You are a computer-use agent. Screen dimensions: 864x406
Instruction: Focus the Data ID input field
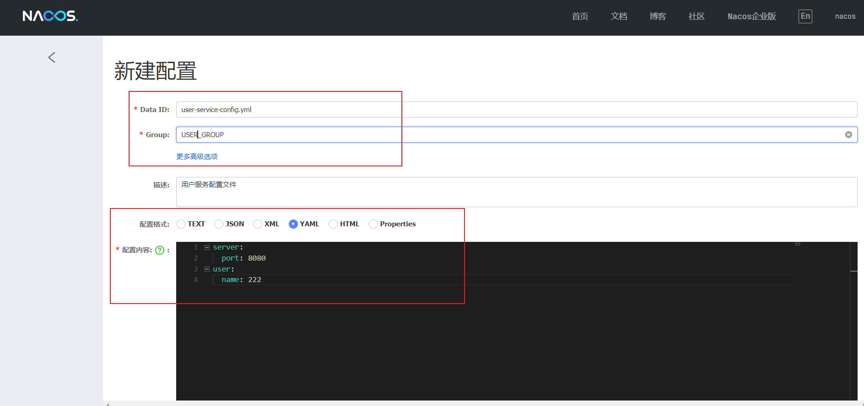point(517,110)
